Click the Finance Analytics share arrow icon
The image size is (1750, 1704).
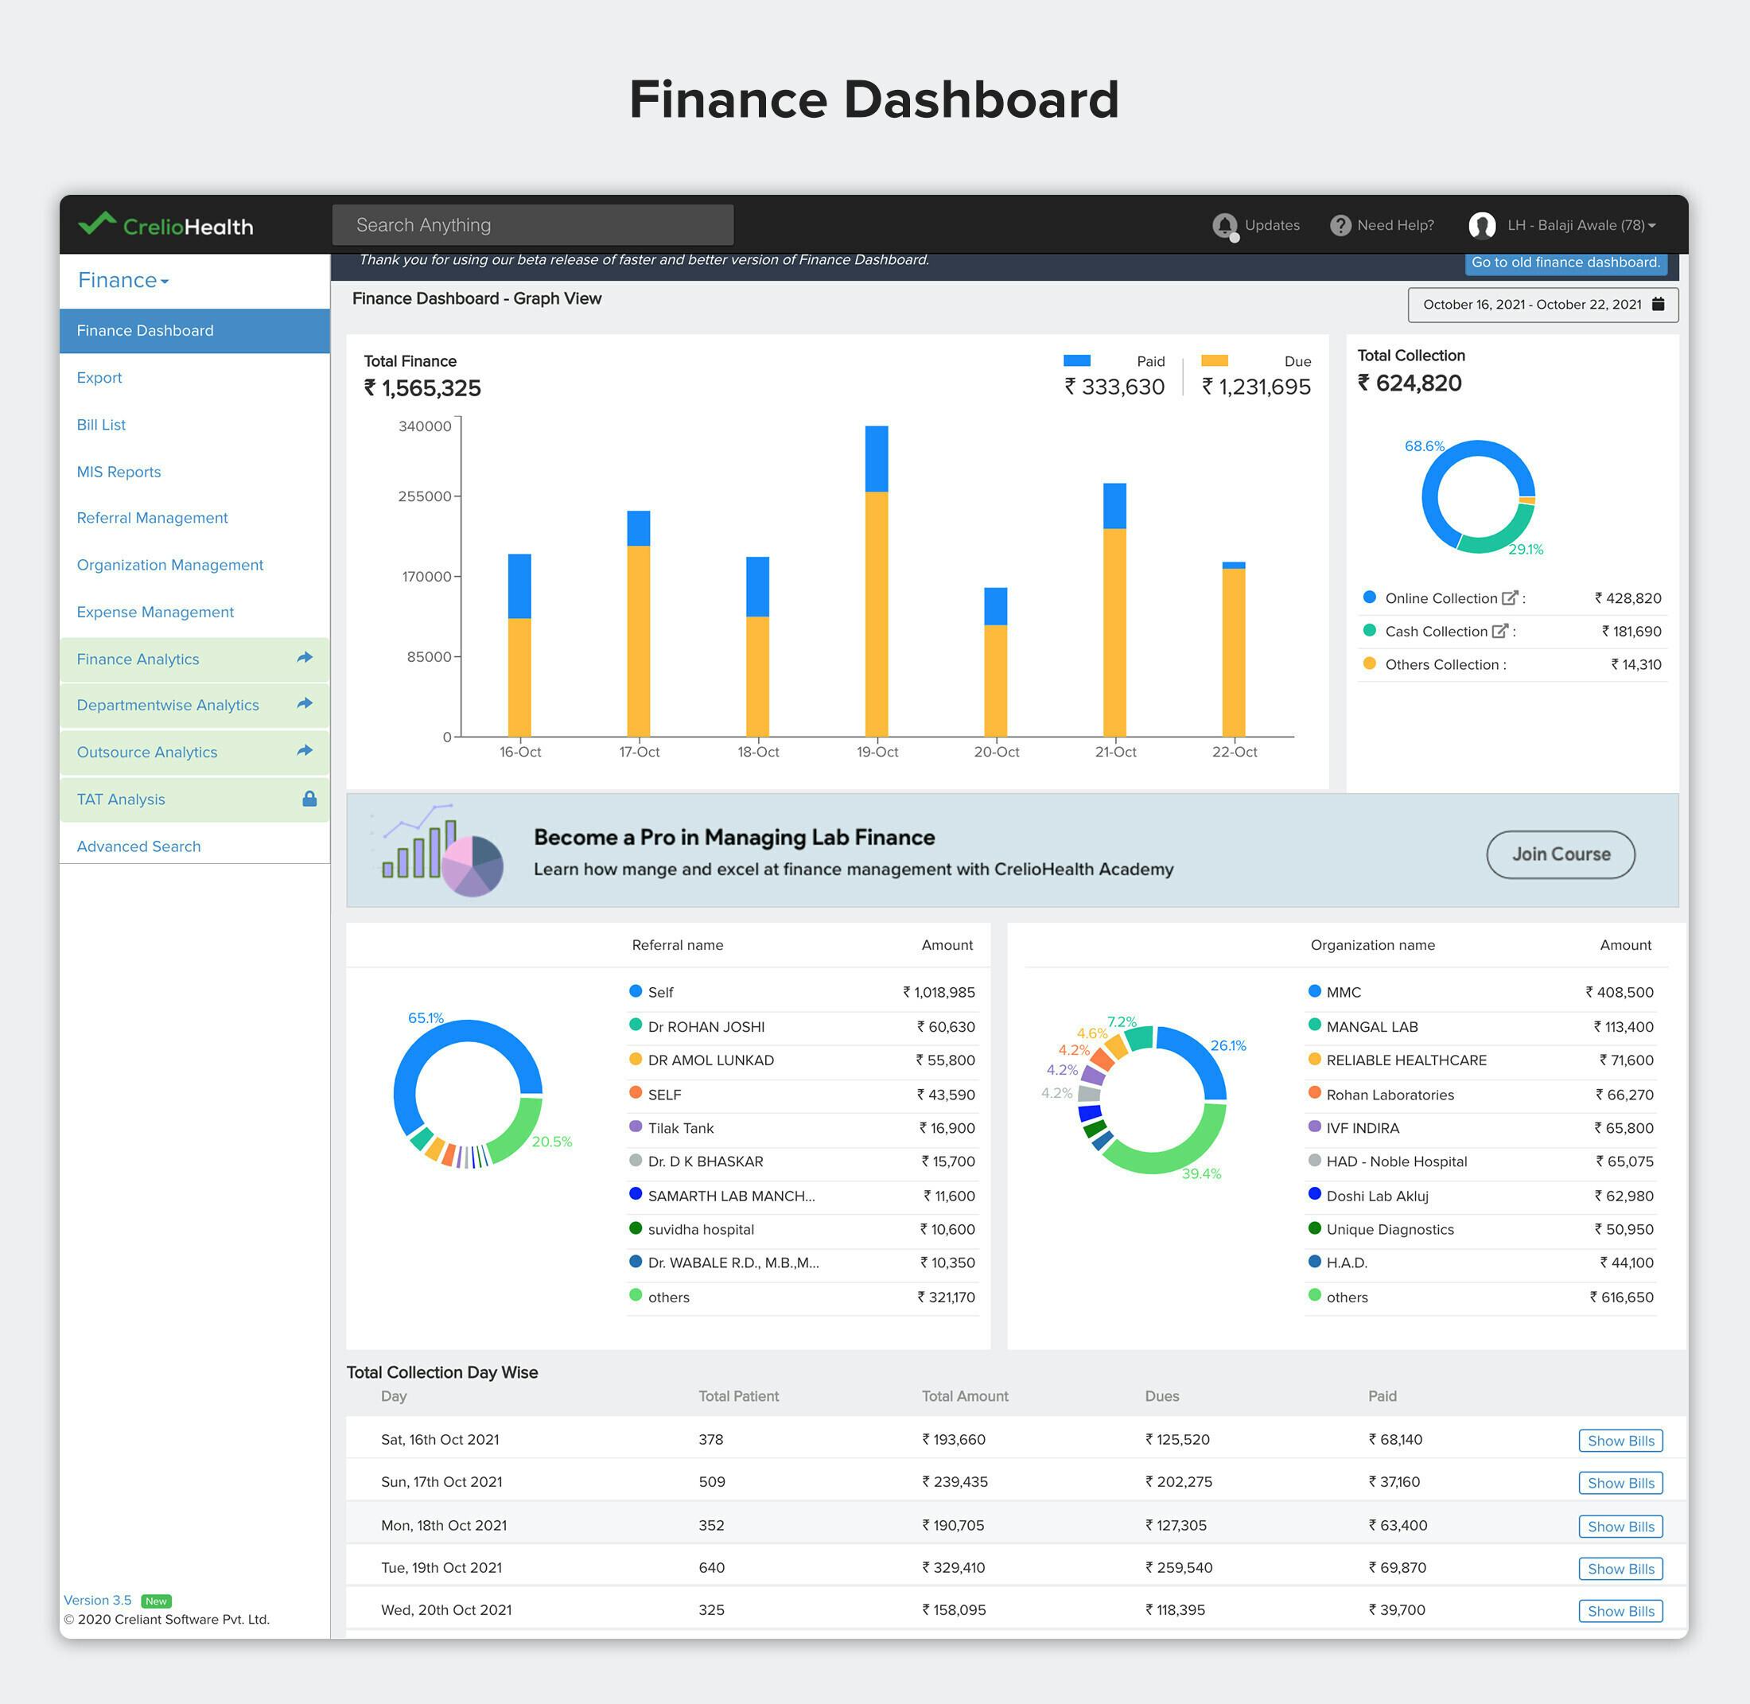(305, 658)
